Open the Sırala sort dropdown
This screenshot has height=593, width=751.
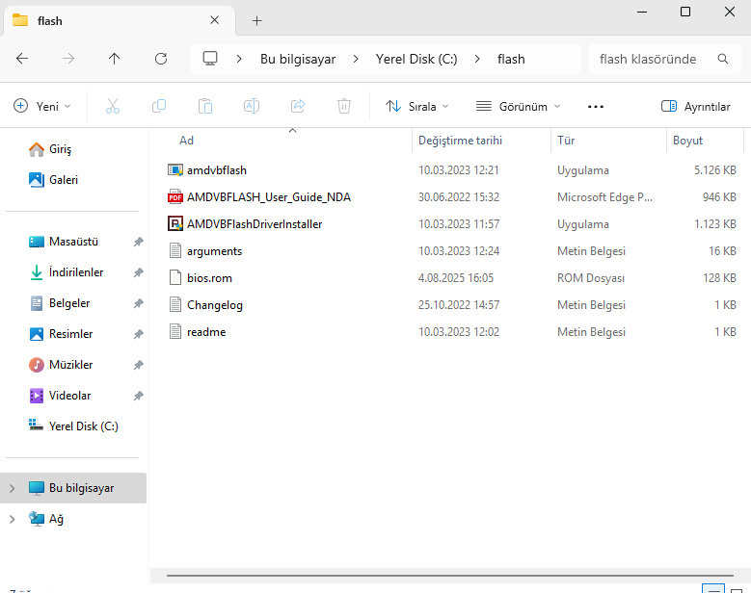[x=417, y=106]
